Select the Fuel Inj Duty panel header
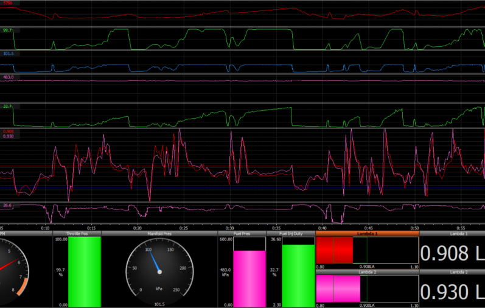The image size is (485, 308). [291, 234]
